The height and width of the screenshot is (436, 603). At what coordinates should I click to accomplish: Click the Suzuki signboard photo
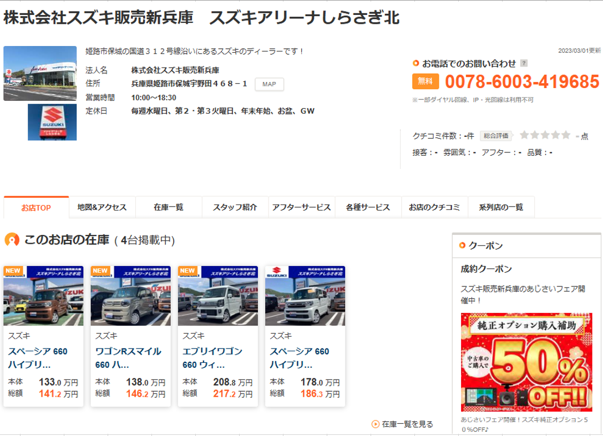click(x=52, y=122)
